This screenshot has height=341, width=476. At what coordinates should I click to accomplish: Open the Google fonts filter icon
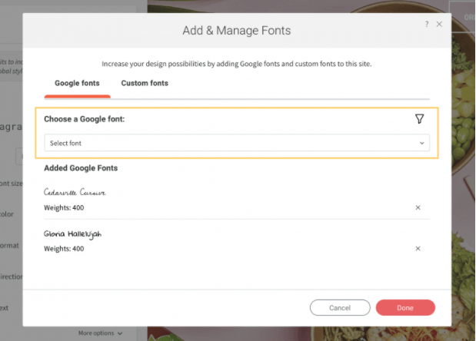point(419,119)
